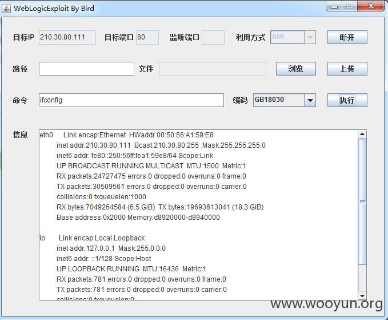Click the output scrollbar's up arrow

coord(362,135)
